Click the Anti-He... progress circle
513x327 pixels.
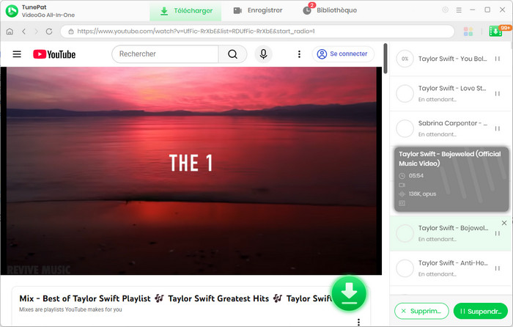[x=405, y=268]
